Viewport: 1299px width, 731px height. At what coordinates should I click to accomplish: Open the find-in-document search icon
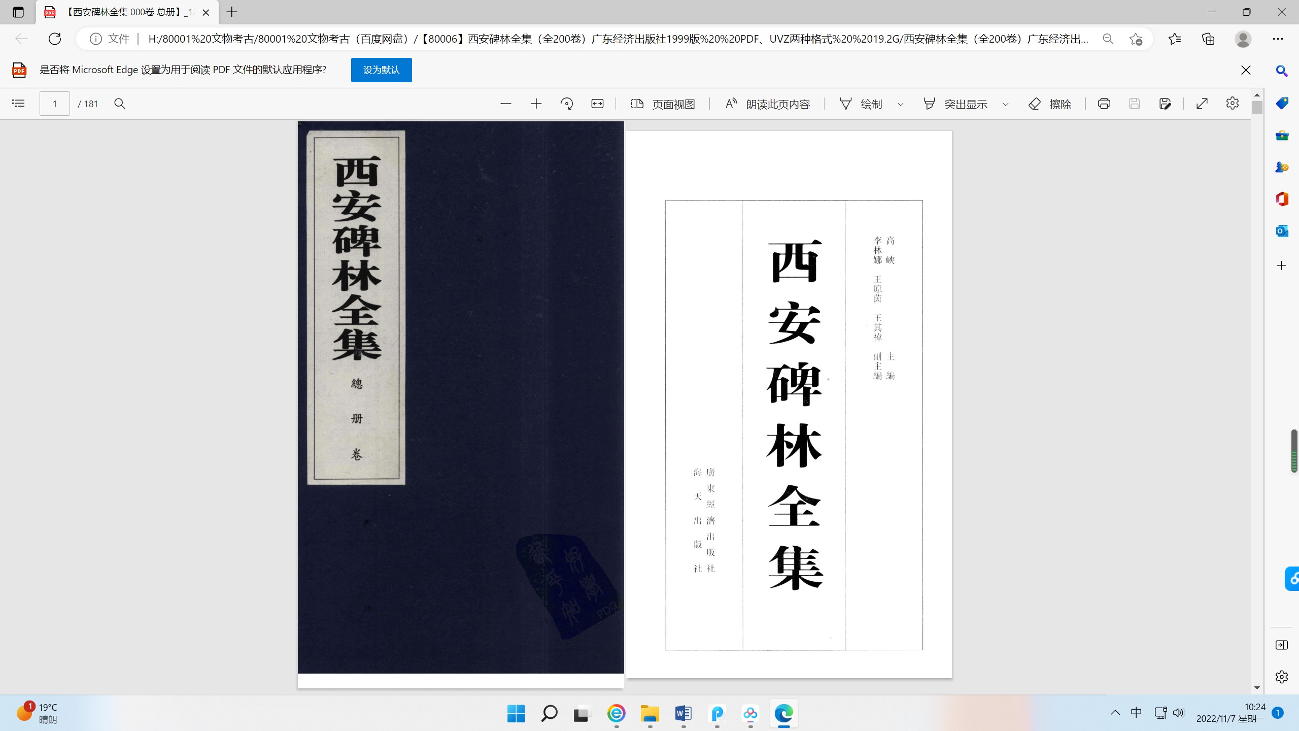pos(120,104)
